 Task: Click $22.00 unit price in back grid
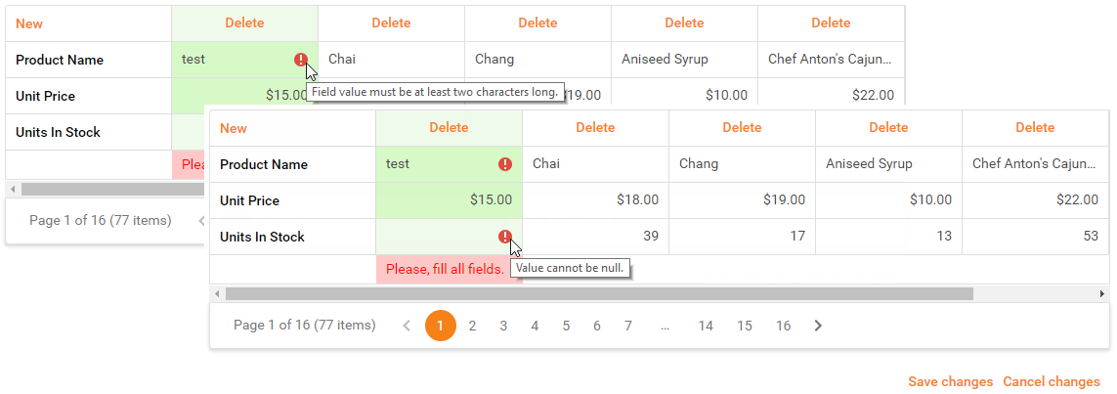832,92
